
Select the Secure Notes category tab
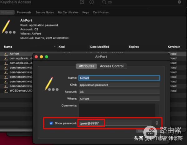45,12
